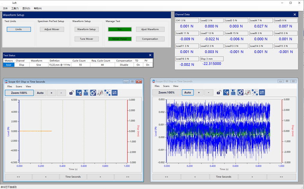Toggle the green Run button
Screen dimensions: 304x189
pos(120,29)
